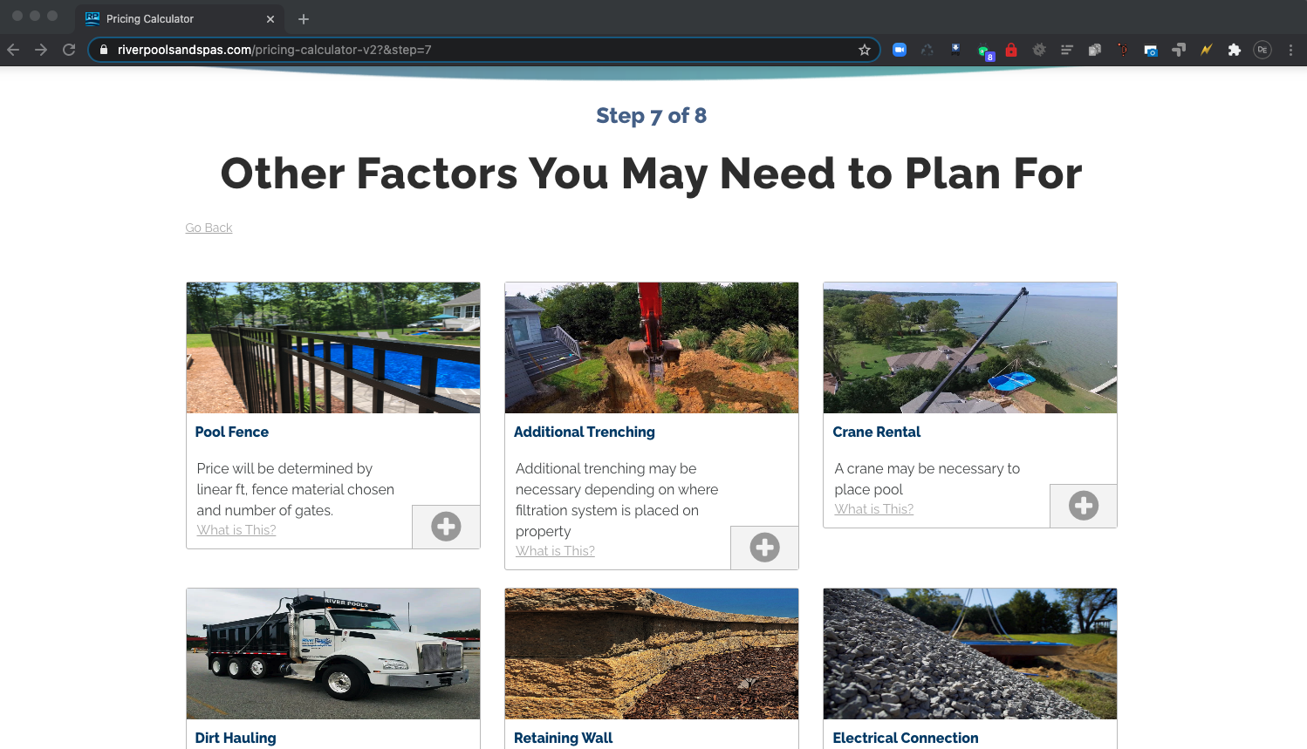Click the Crane Rental description text
Screen dimensions: 1307x749
click(x=927, y=479)
